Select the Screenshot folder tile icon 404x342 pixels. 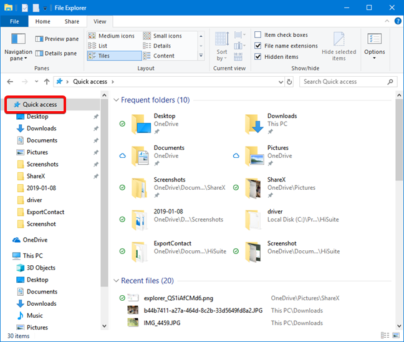(253, 252)
